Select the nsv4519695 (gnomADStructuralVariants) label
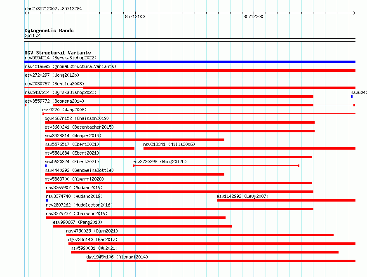 click(x=71, y=66)
